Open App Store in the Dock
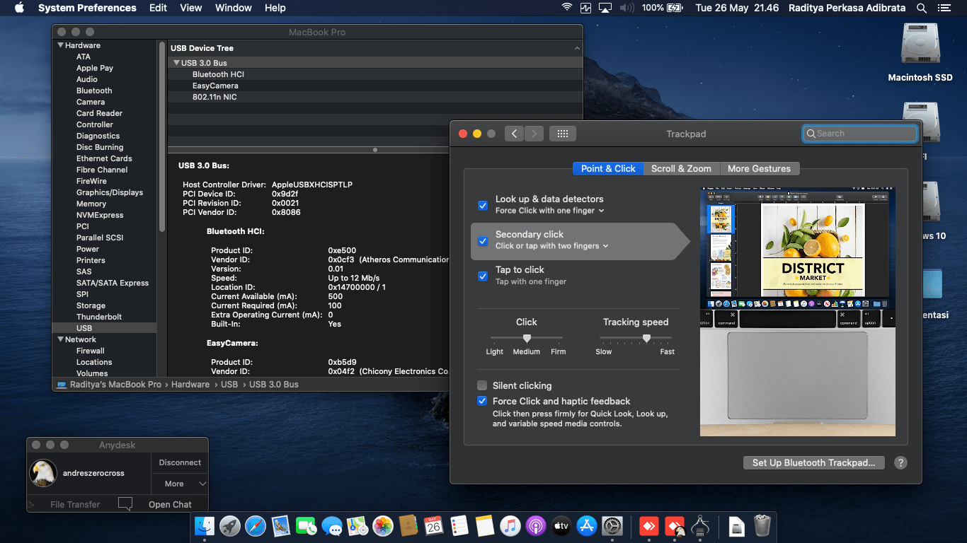 [587, 526]
